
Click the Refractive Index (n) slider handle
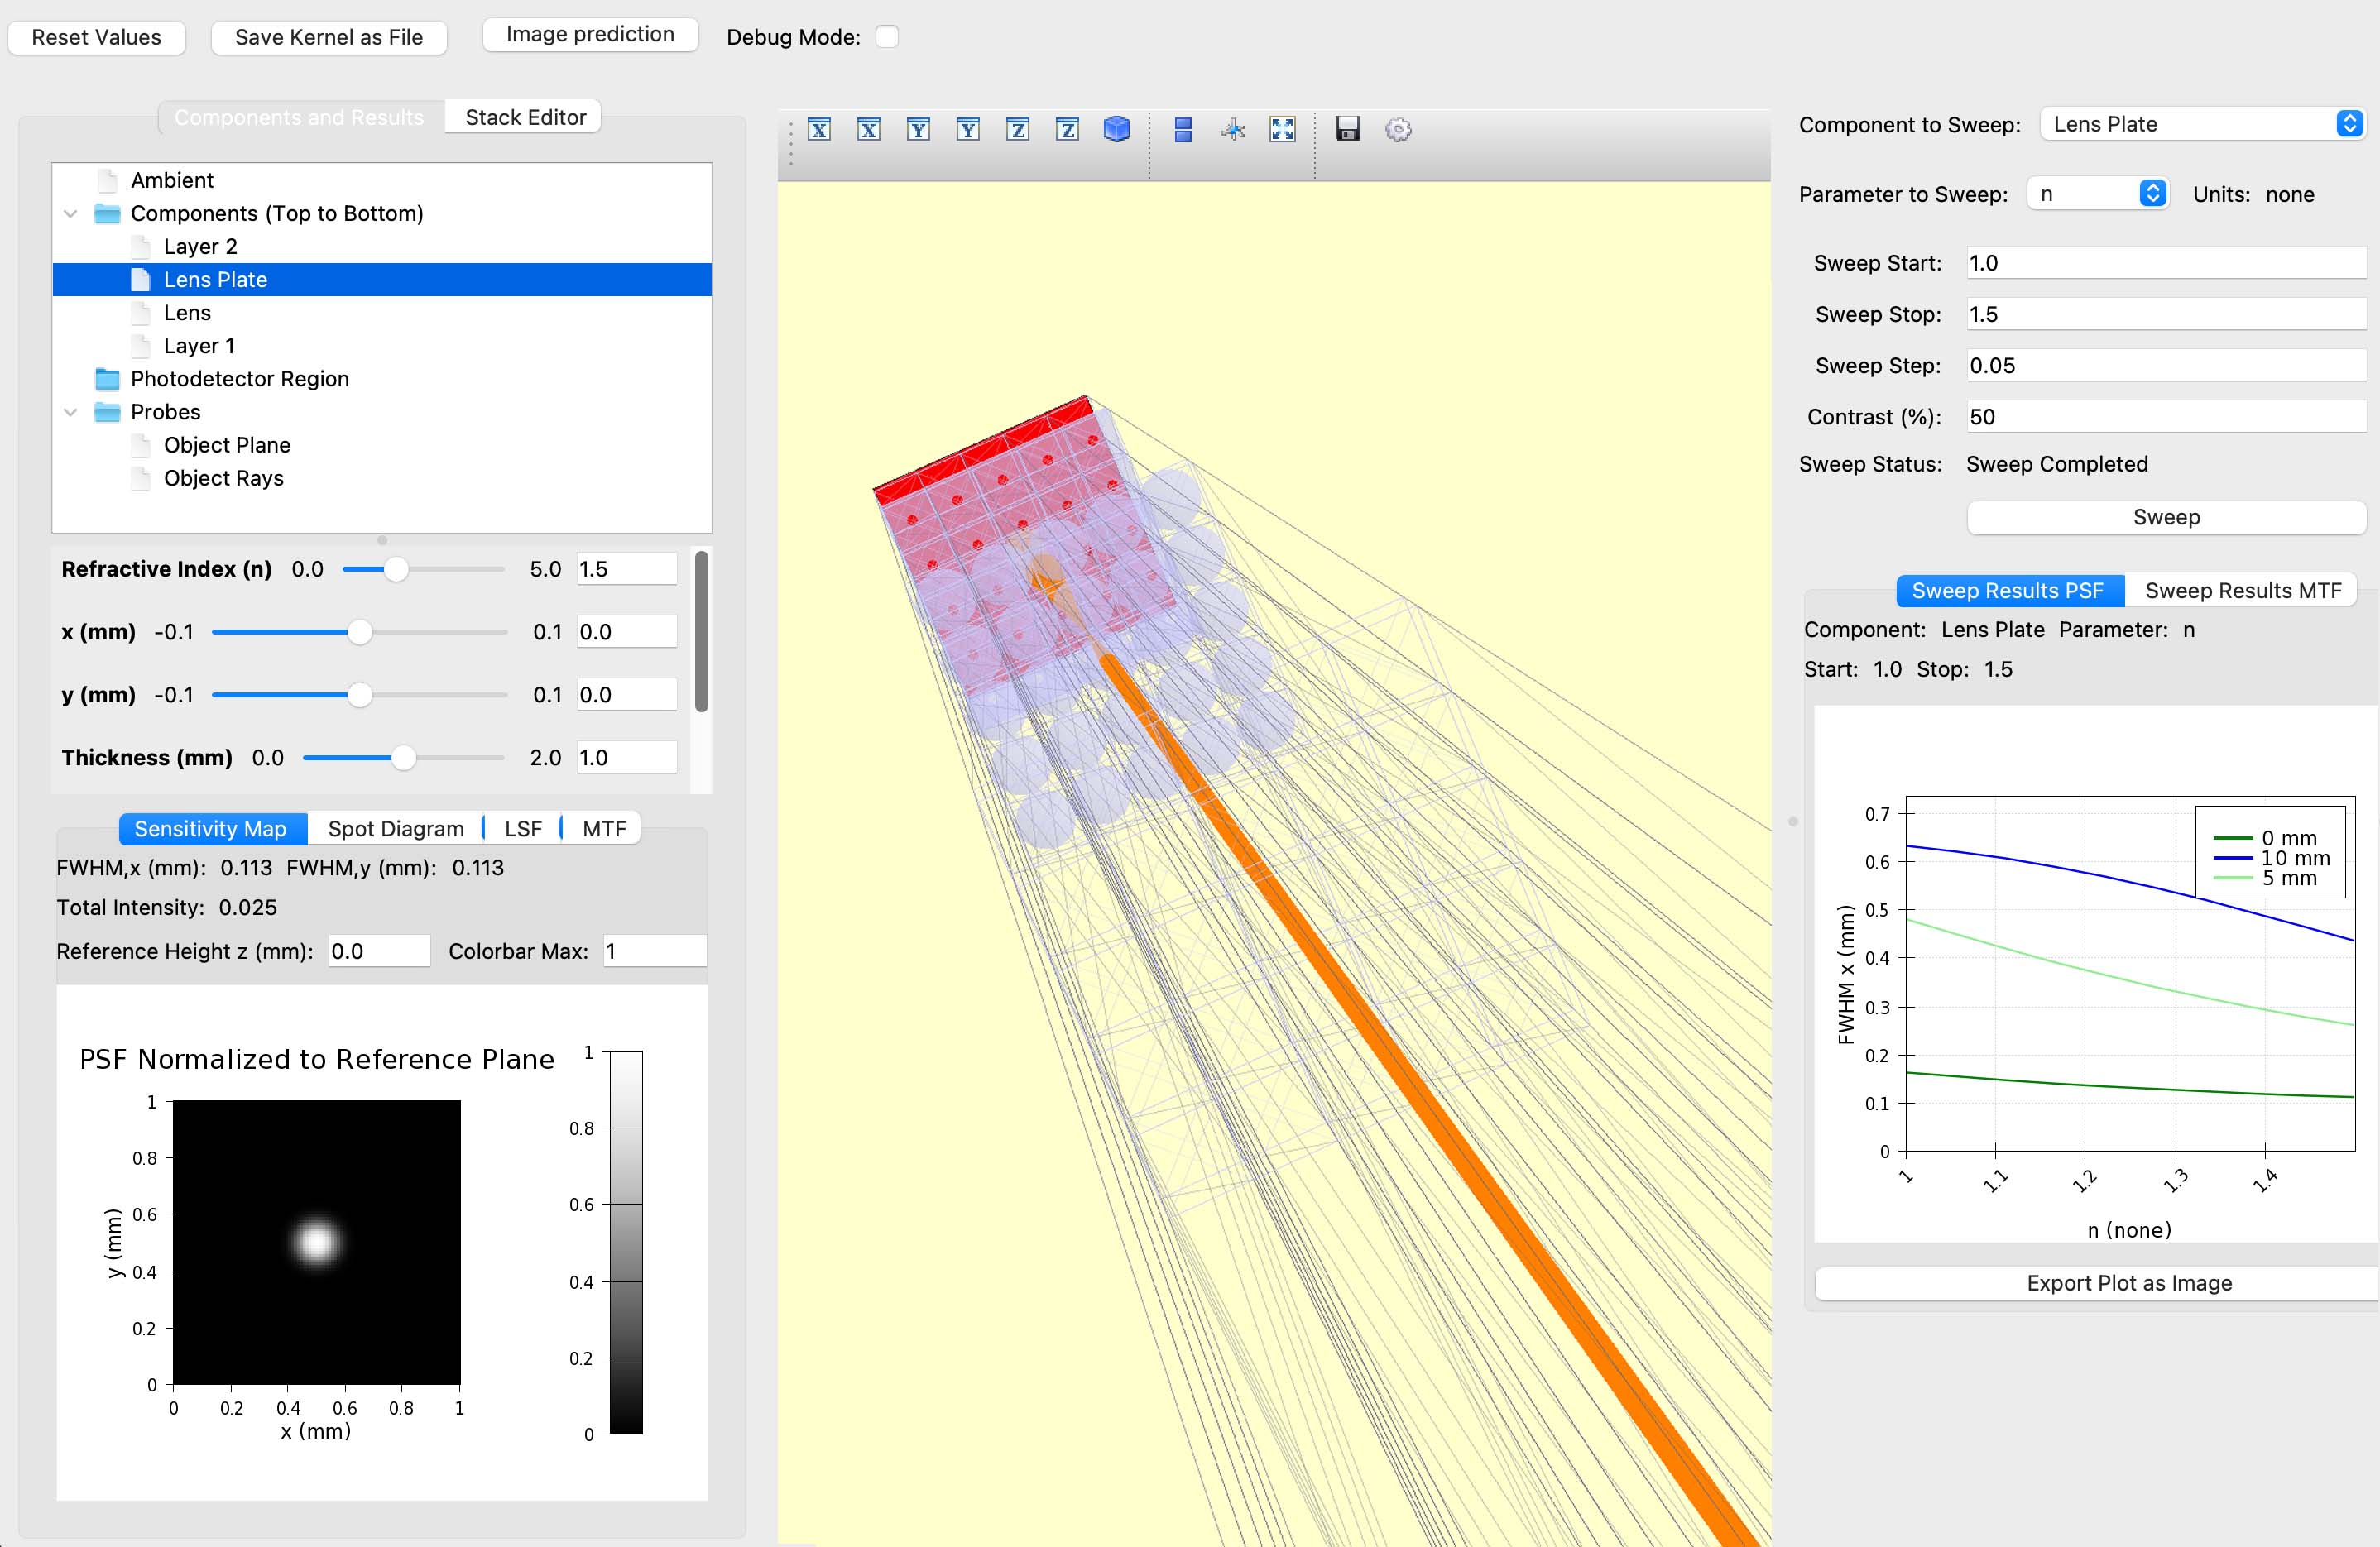pos(396,569)
